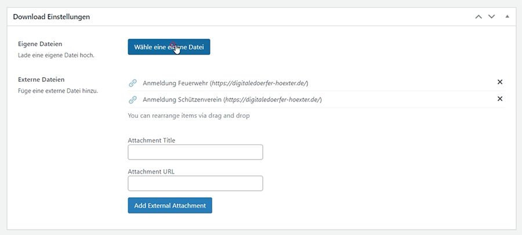Image resolution: width=522 pixels, height=235 pixels.
Task: Select the Anmeldung Feuerwehr entry name
Action: [175, 83]
